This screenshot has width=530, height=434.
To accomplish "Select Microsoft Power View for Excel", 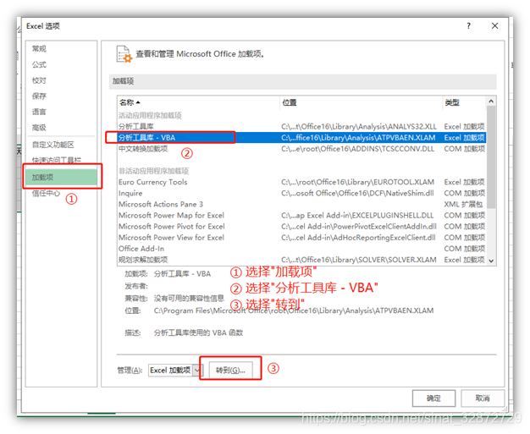I will [x=302, y=238].
